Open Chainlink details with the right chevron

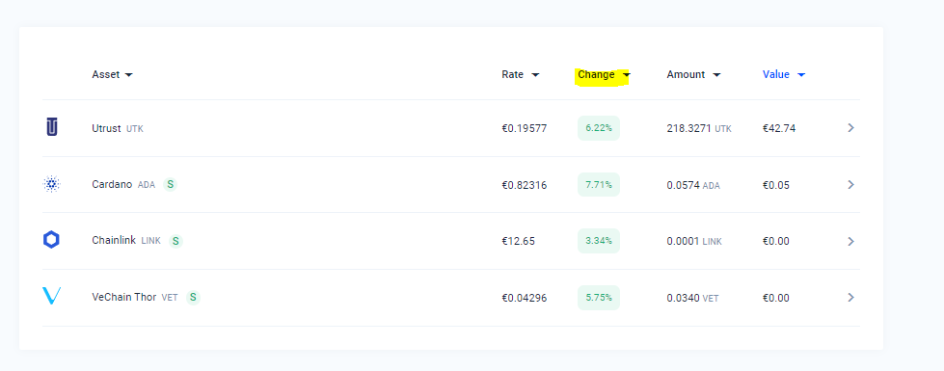(850, 241)
